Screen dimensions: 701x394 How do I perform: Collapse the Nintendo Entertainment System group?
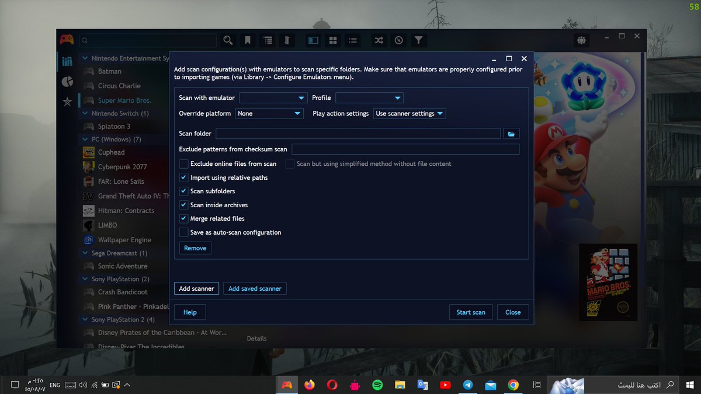point(85,58)
